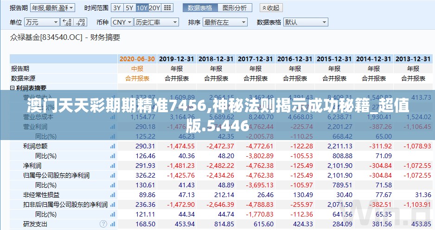Click the 236.36 value cell

[x=145, y=204]
